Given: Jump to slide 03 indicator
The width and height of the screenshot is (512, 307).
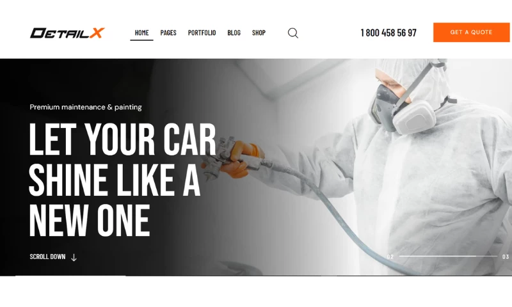Looking at the screenshot, I should point(506,256).
